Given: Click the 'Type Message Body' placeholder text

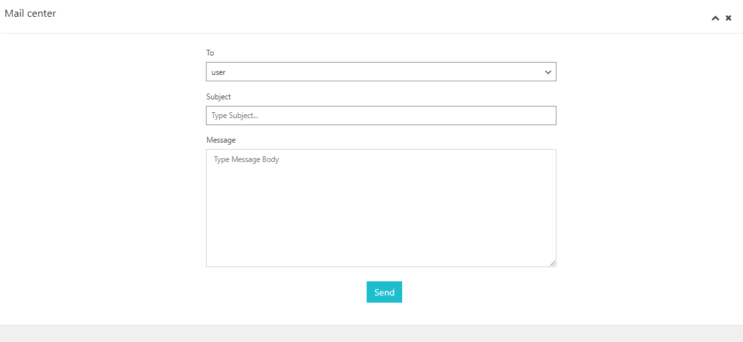Looking at the screenshot, I should [247, 159].
